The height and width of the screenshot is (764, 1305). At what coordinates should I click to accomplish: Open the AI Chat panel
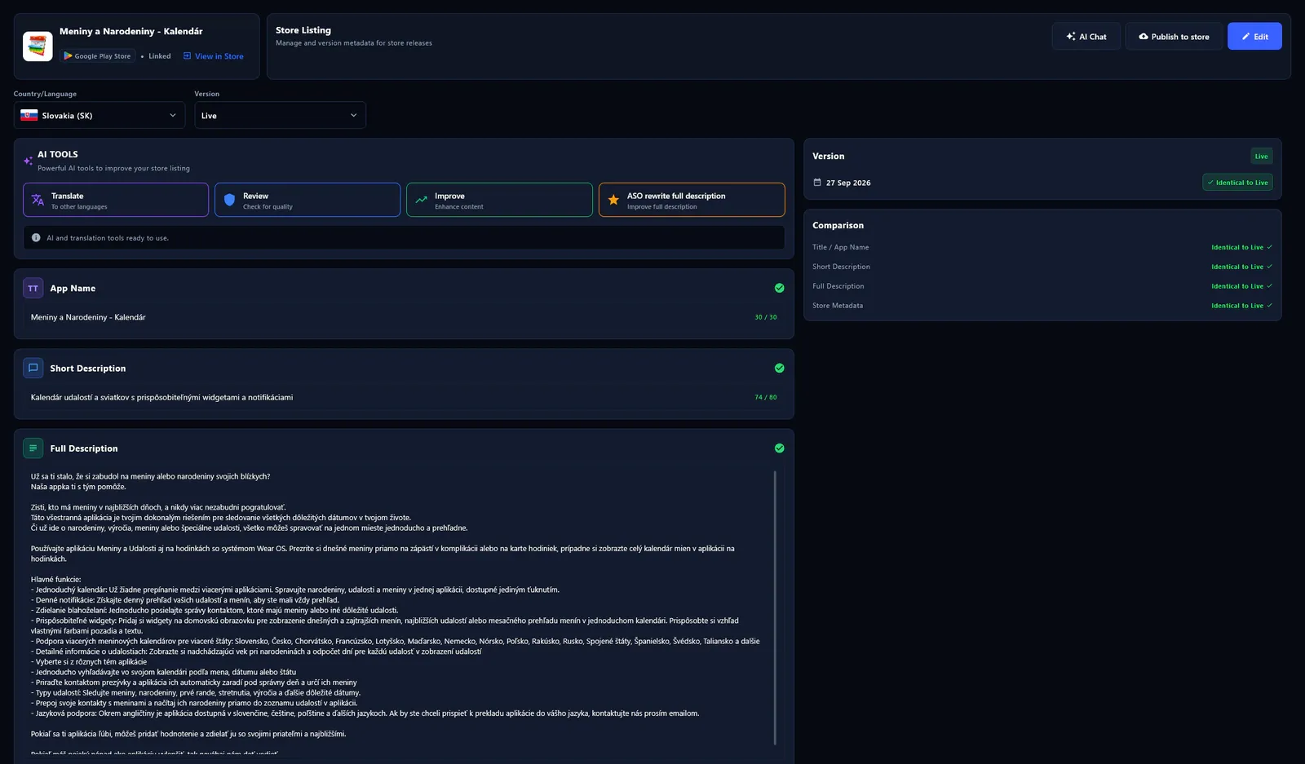tap(1086, 37)
